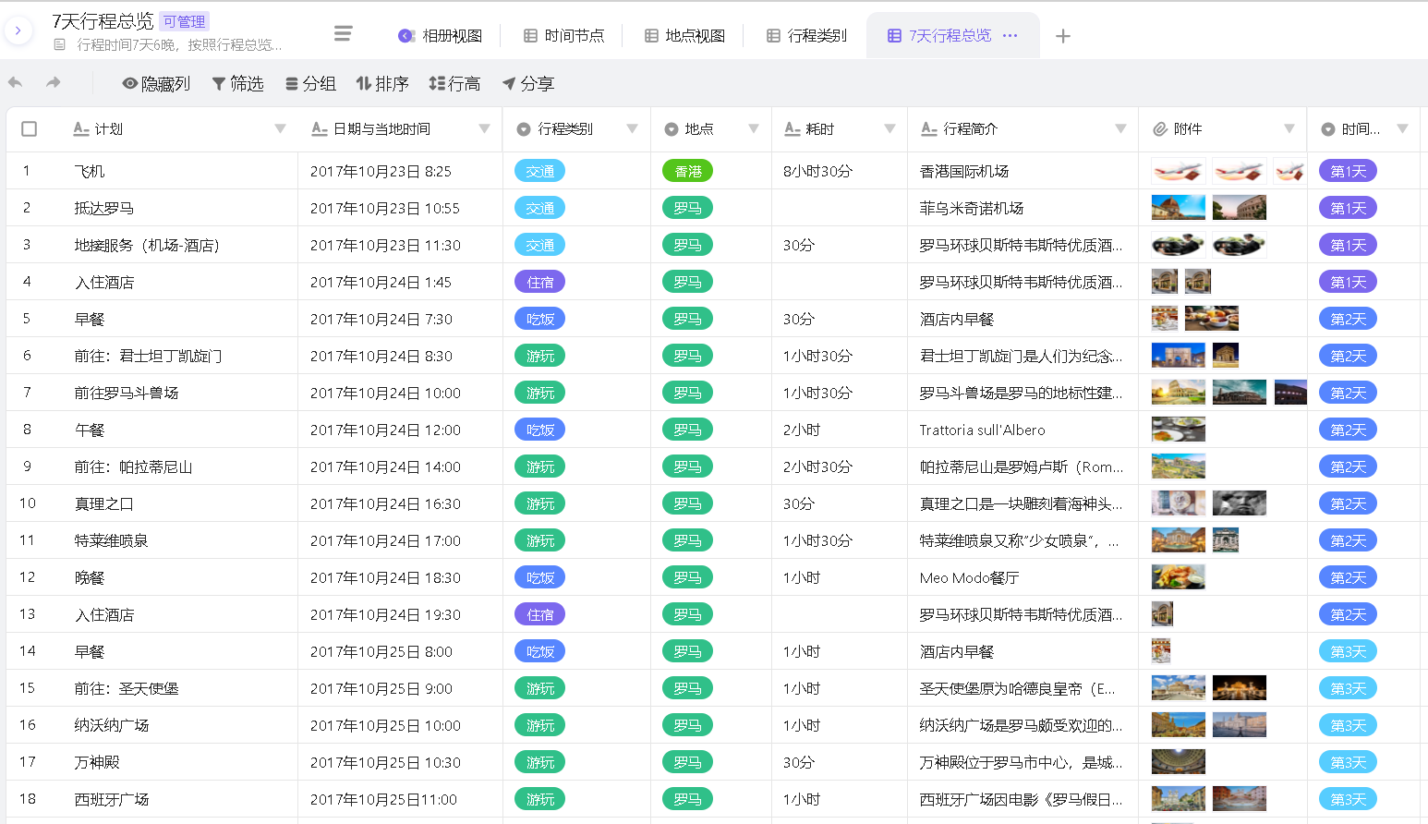The height and width of the screenshot is (824, 1428).
Task: Switch to the 行程类别 tab
Action: 806,35
